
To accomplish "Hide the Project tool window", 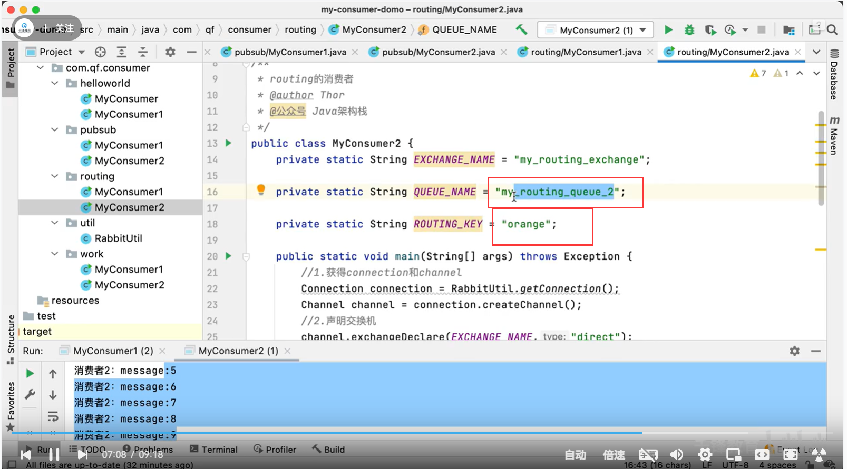I will point(191,52).
